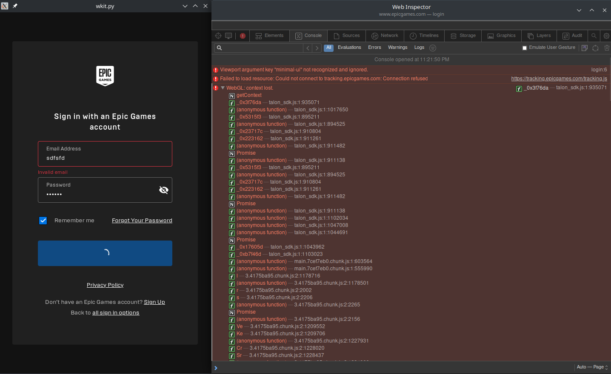Viewport: 611px width, 374px height.
Task: Filter console to show only Errors
Action: [x=374, y=48]
